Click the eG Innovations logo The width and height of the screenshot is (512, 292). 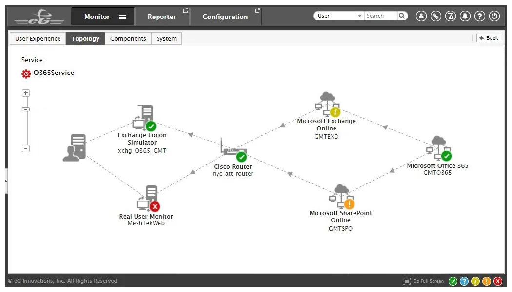pos(39,17)
